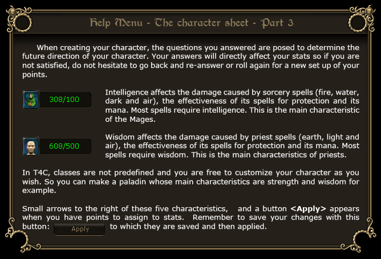Click the words 'main characteristics of priests'

[285, 155]
